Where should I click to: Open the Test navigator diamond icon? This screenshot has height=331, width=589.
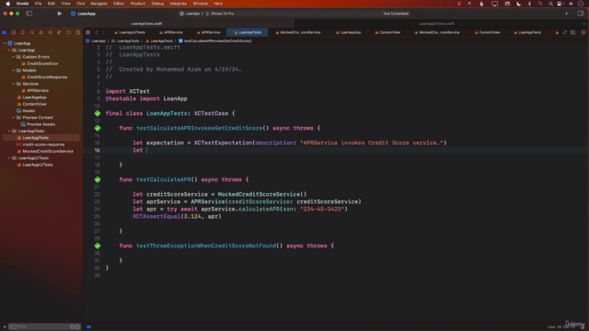(50, 33)
